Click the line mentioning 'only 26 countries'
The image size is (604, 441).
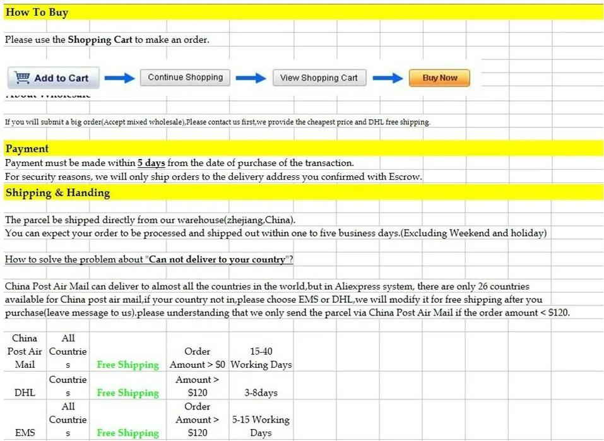coord(267,286)
